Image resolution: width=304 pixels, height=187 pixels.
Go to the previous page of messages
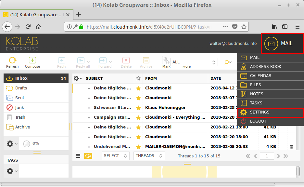click(x=256, y=156)
